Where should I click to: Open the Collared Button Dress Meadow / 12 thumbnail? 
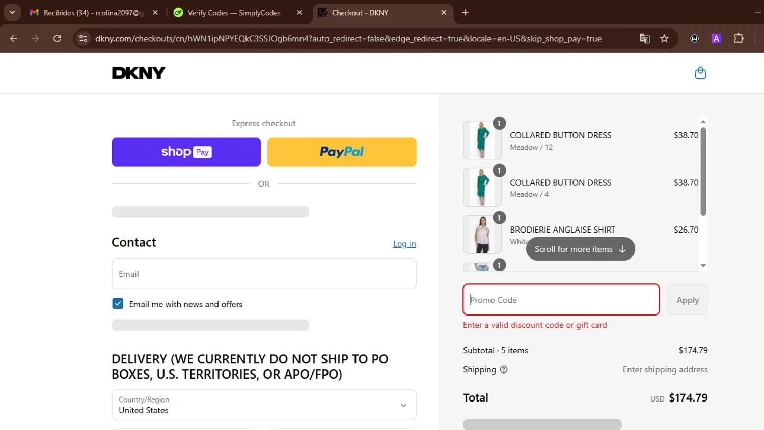point(482,140)
